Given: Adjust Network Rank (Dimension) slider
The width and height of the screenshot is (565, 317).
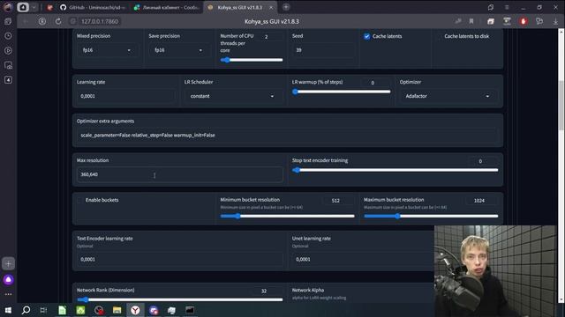Looking at the screenshot, I should tap(180, 299).
